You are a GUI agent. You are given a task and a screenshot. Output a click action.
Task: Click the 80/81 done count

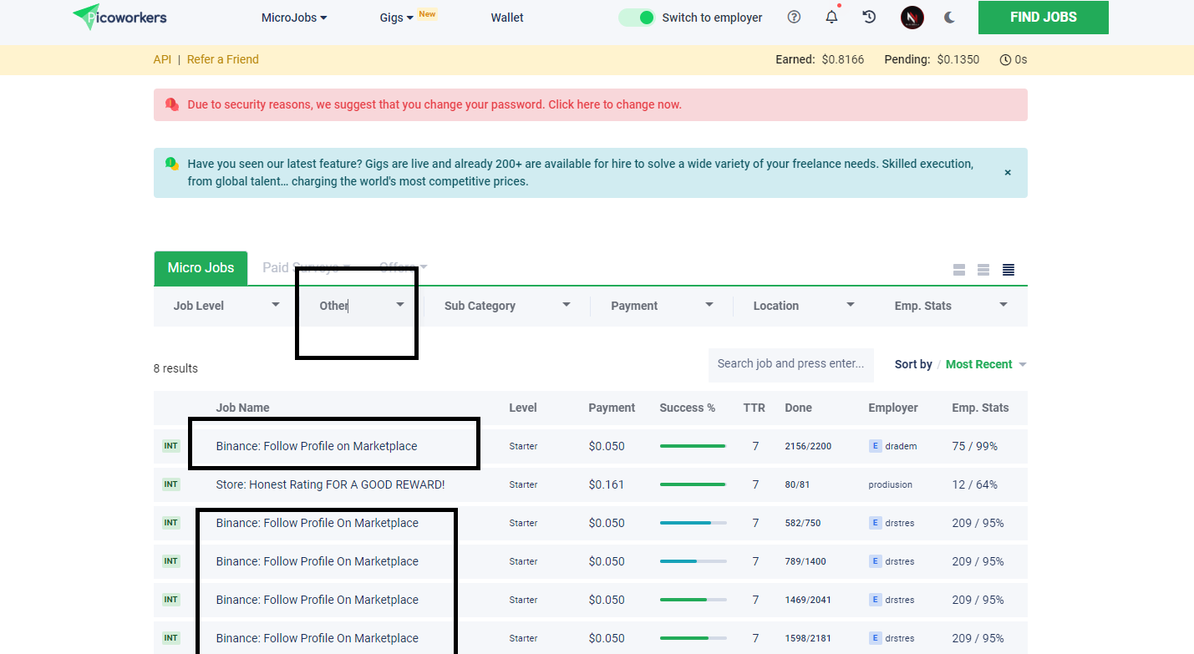(x=798, y=484)
